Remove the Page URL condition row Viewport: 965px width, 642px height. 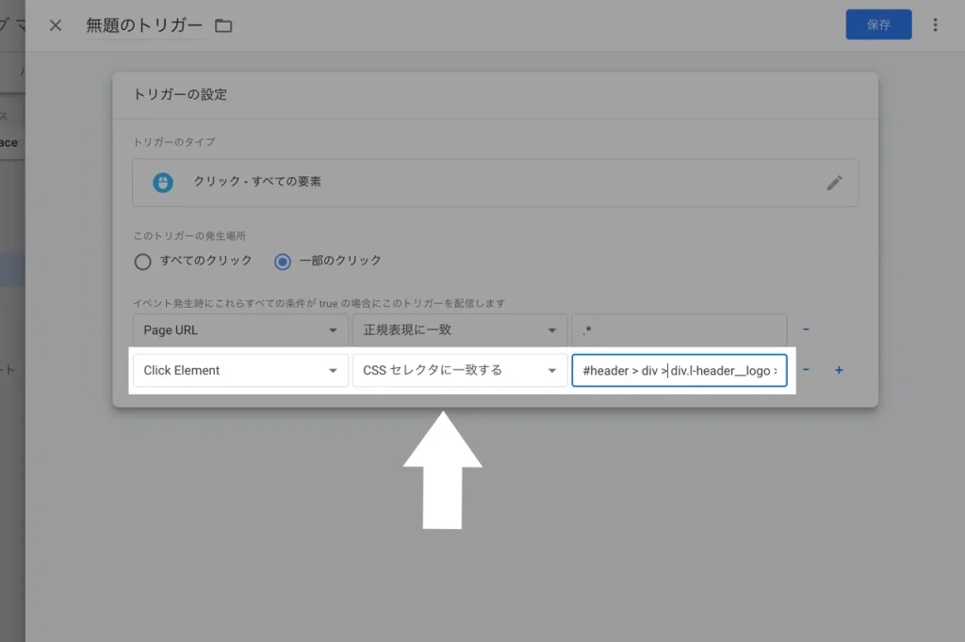(806, 329)
